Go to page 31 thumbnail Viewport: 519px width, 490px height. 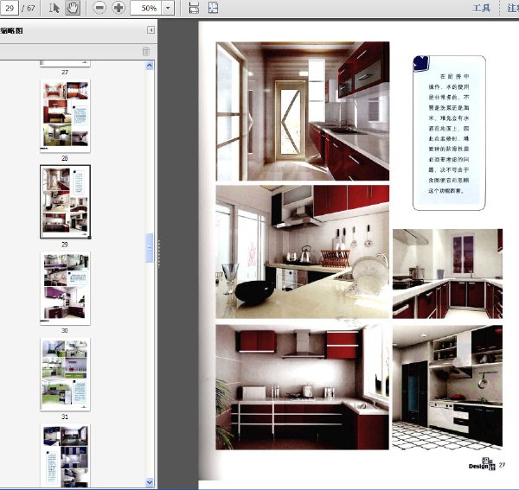click(x=65, y=374)
